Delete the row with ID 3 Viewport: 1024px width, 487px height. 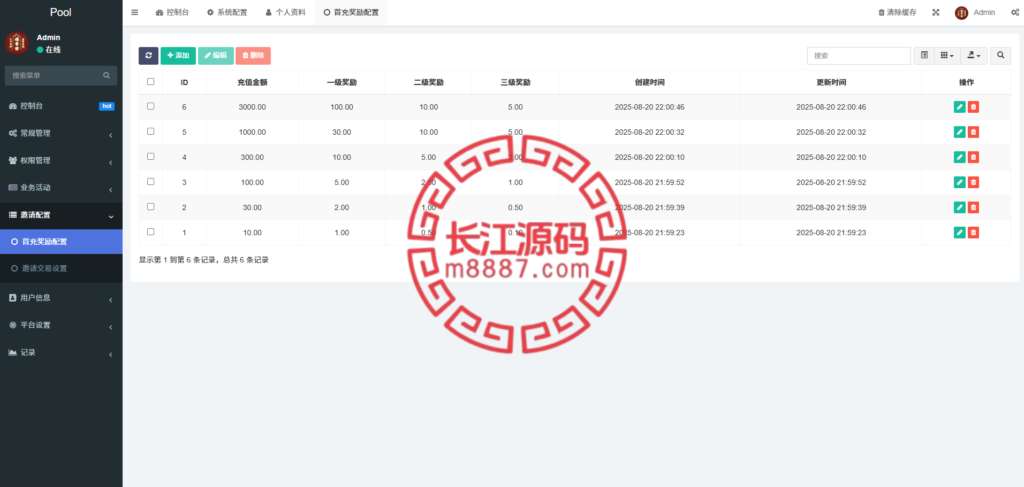(974, 182)
